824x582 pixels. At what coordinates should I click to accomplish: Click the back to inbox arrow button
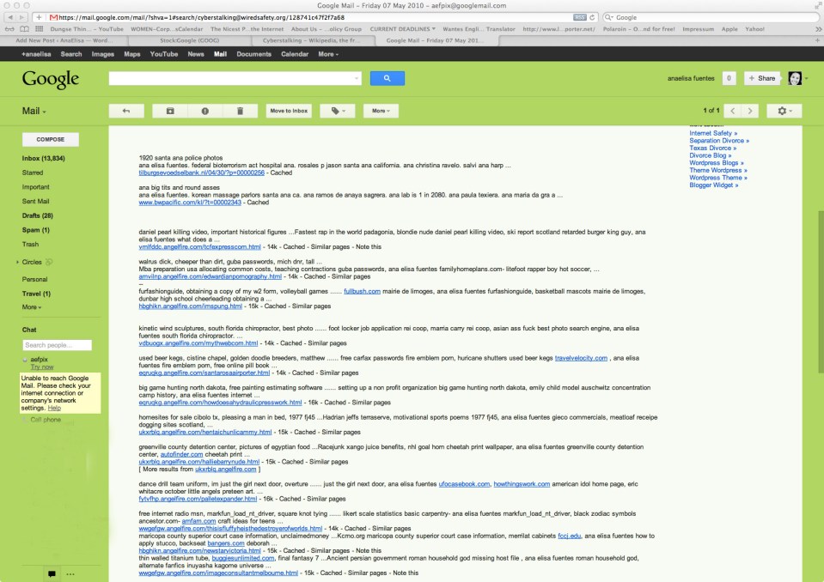coord(126,111)
